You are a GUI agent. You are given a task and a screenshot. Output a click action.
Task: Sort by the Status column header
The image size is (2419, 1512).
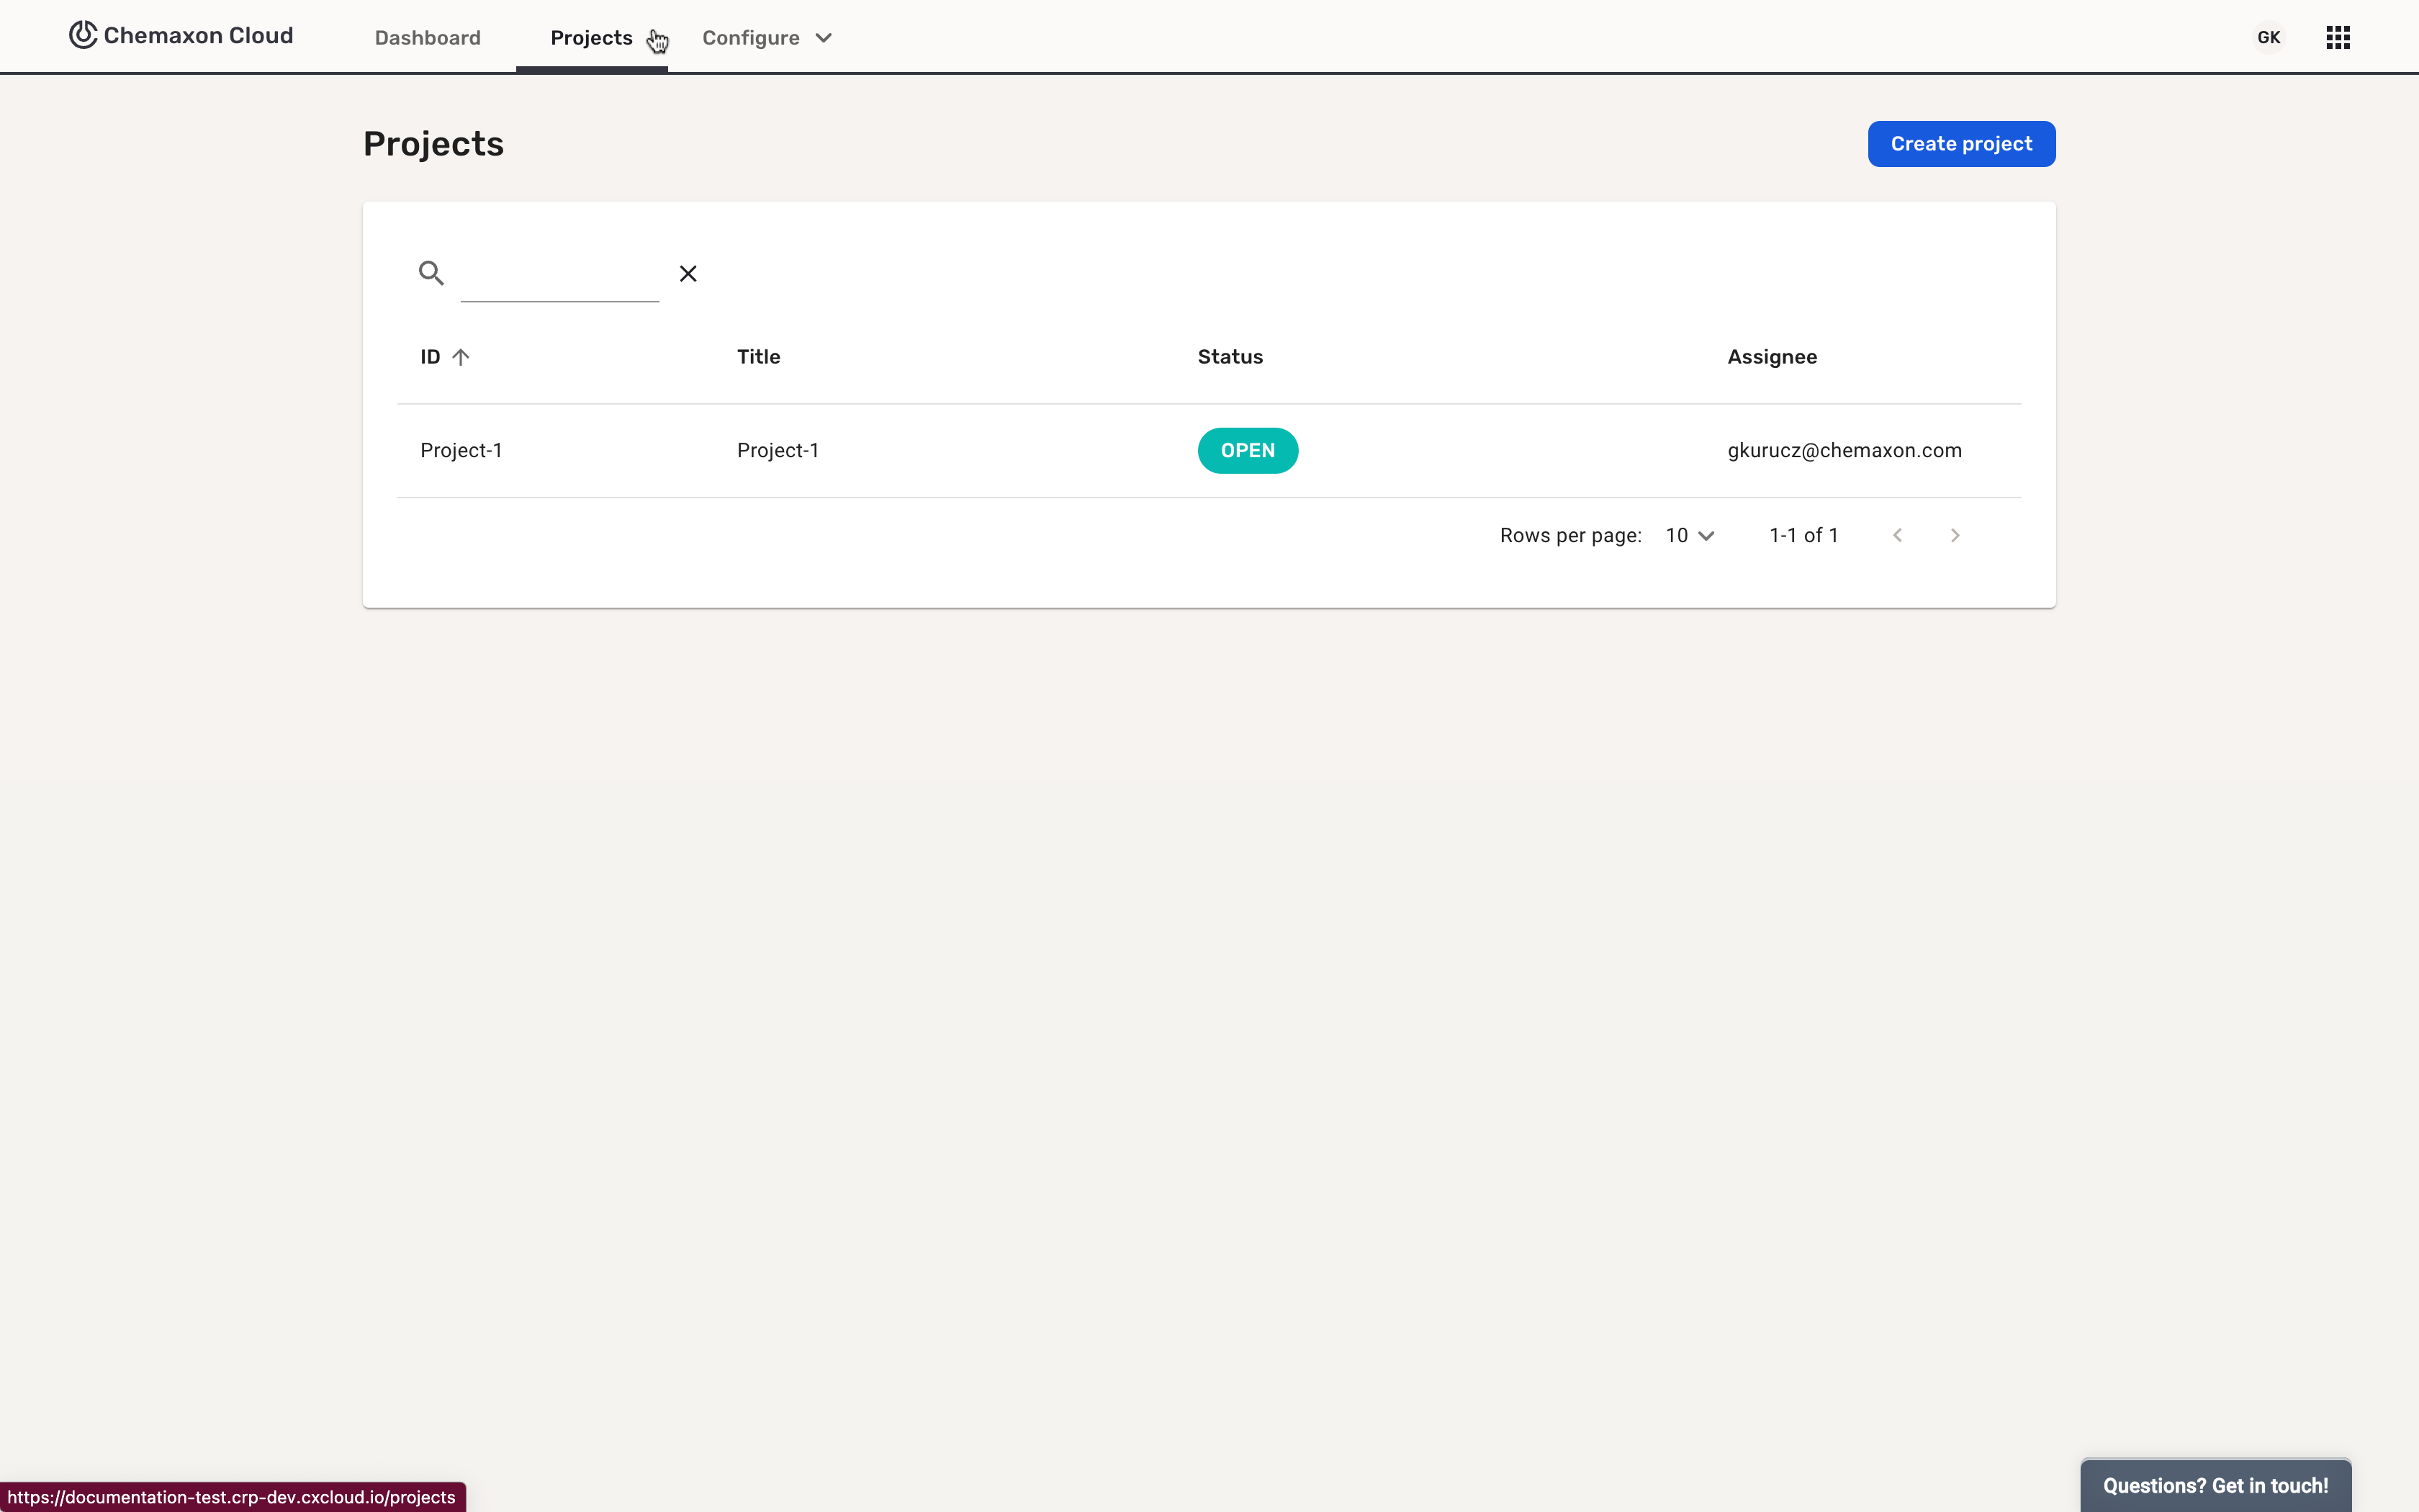point(1230,357)
